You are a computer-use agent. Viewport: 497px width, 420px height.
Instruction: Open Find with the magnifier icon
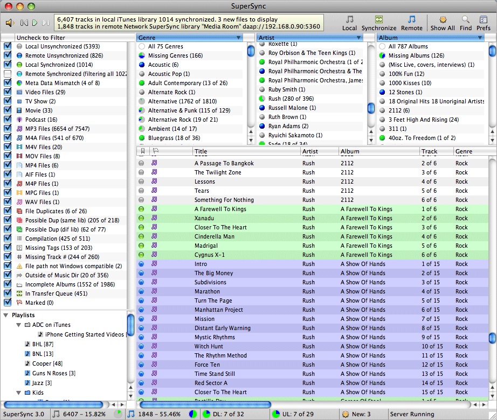[466, 23]
